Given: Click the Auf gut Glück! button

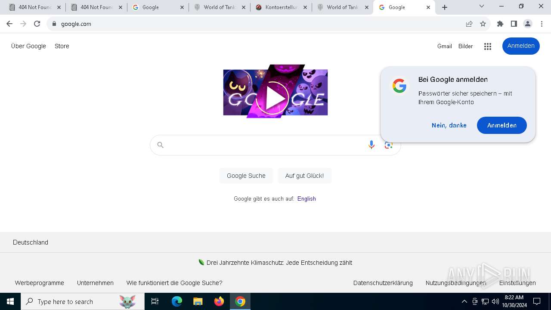Looking at the screenshot, I should point(304,176).
